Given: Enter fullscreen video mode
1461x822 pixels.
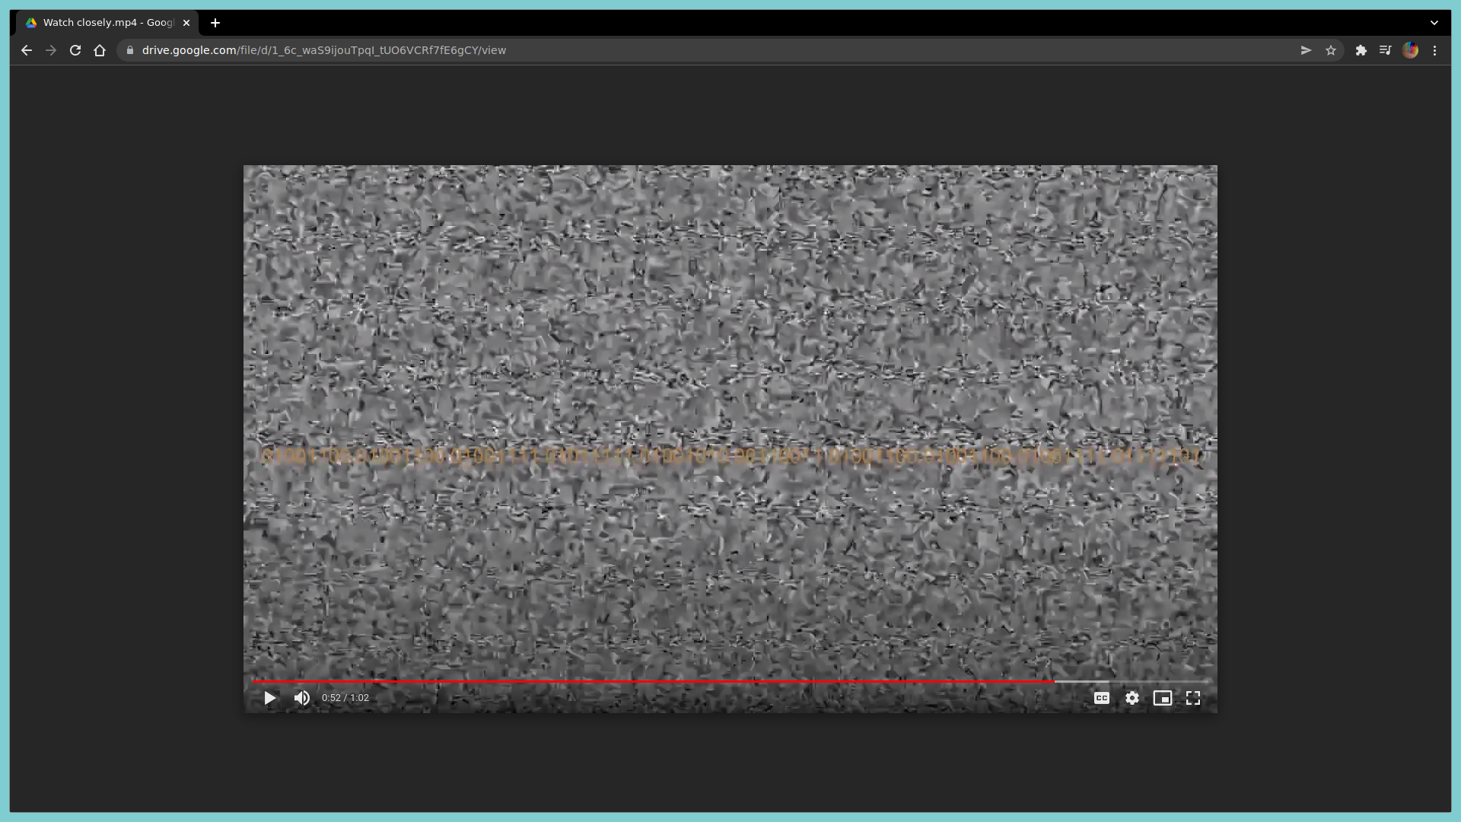Looking at the screenshot, I should click(1192, 698).
